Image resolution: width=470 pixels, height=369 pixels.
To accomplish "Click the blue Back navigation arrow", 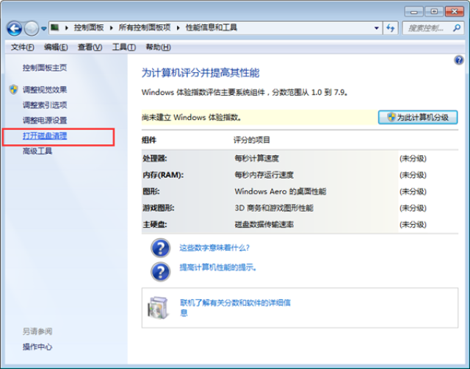I will click(x=15, y=28).
